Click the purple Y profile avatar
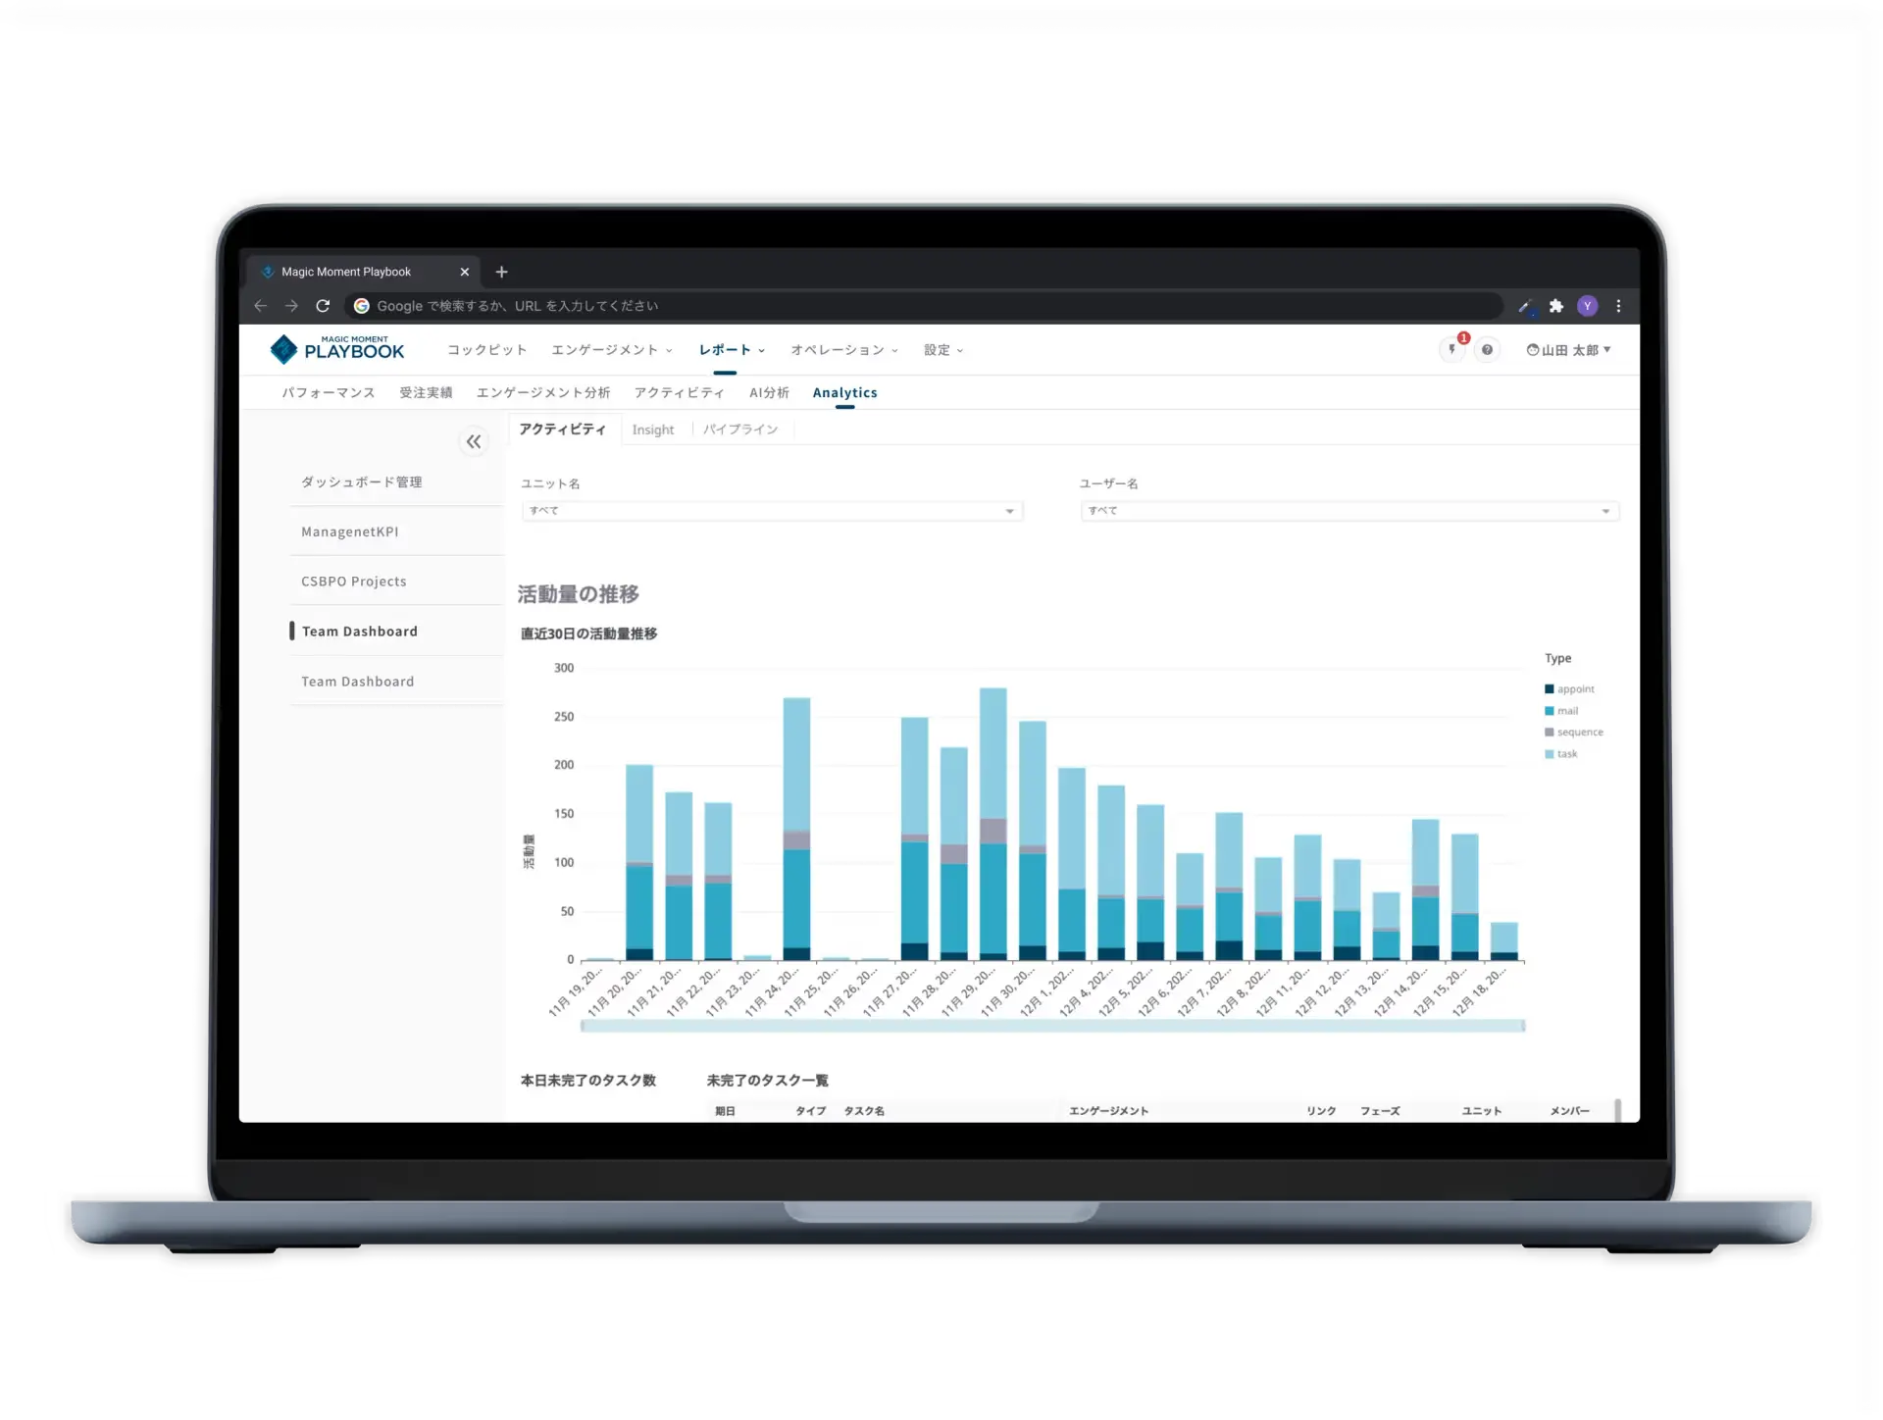This screenshot has height=1420, width=1883. pyautogui.click(x=1587, y=306)
